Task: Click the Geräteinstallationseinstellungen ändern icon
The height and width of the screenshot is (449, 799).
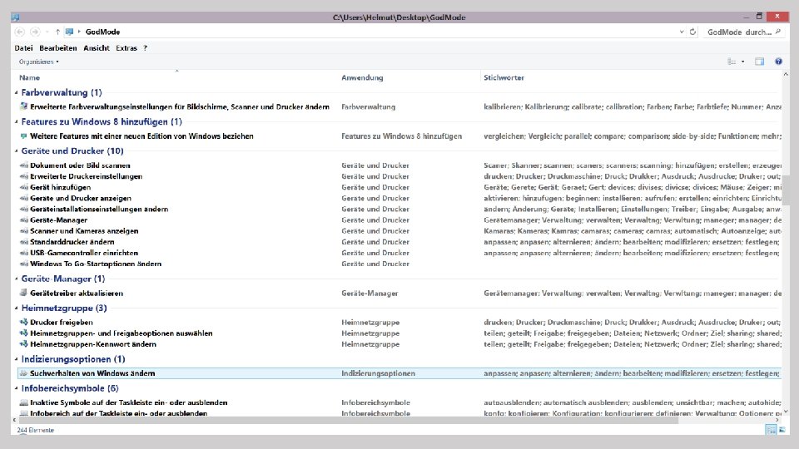Action: pyautogui.click(x=23, y=209)
